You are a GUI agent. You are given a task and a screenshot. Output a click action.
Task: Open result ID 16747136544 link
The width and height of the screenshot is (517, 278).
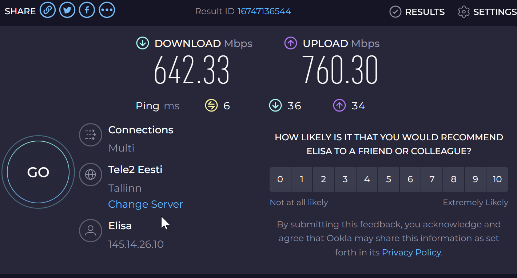point(265,11)
